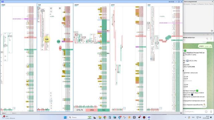Screen dimensions: 214x120
Task: Click the Инструмент column header in notifications
Action: [187, 4]
